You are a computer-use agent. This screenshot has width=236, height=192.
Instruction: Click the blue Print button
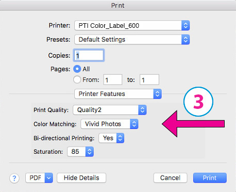[210, 178]
